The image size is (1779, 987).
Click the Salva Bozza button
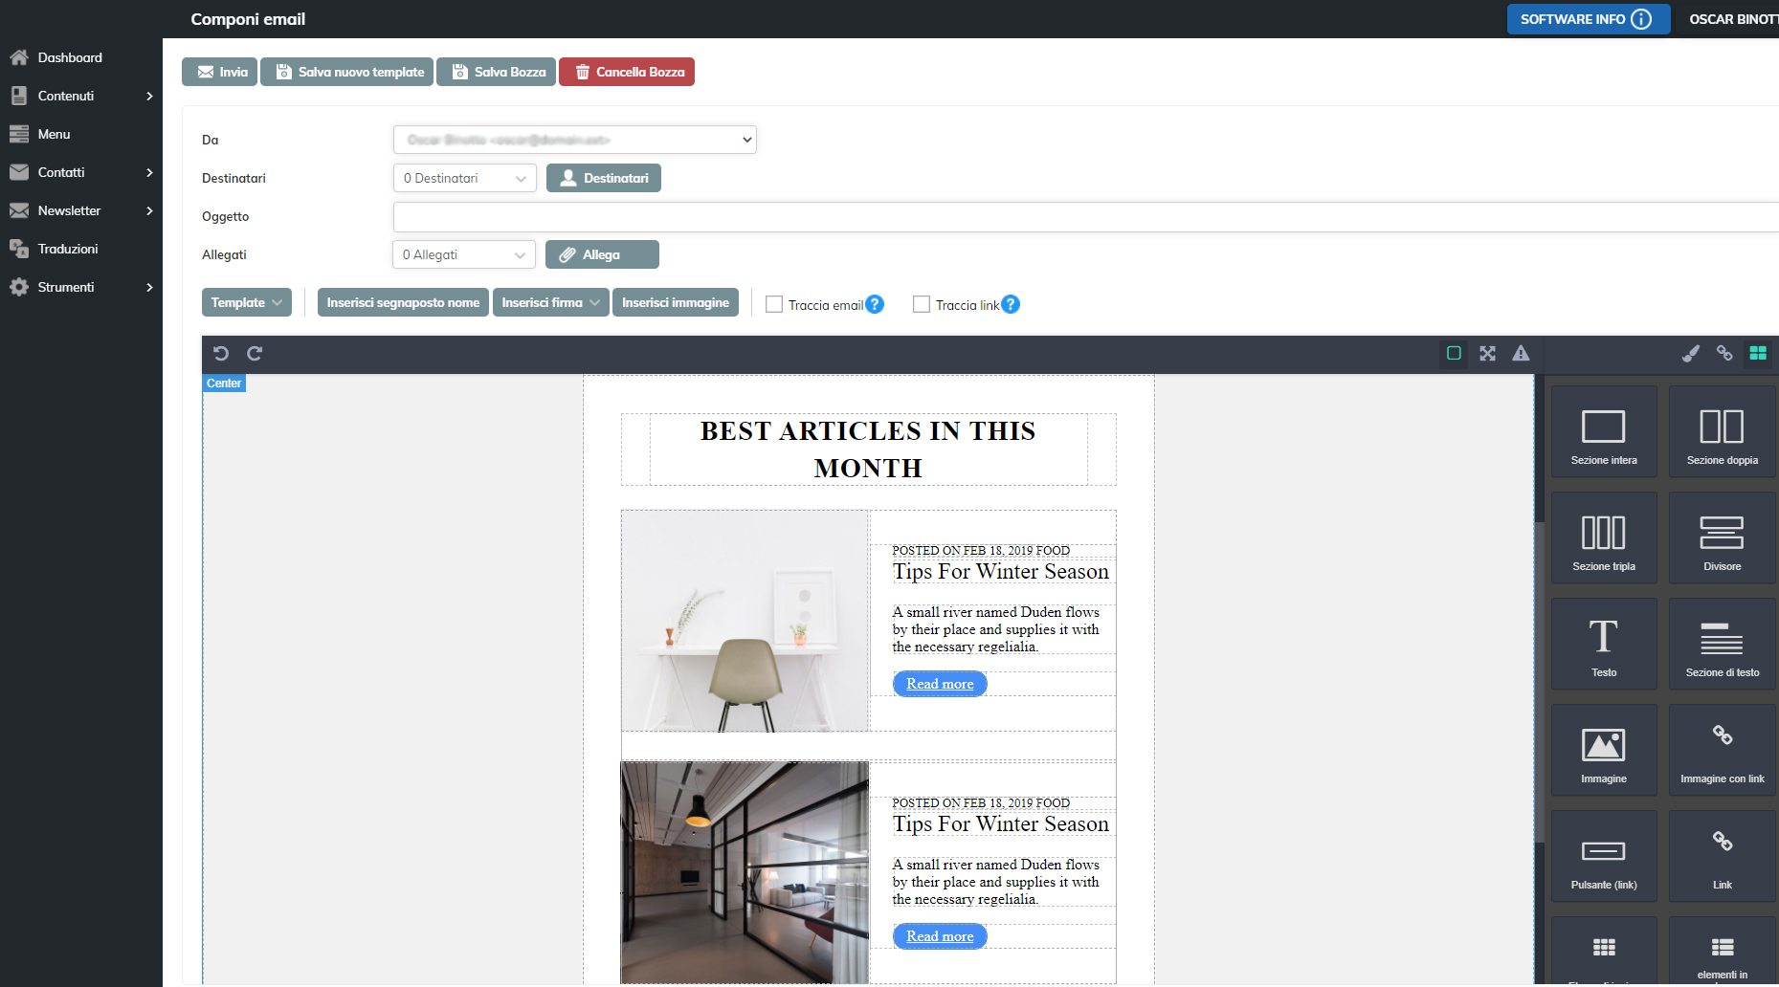(x=497, y=72)
